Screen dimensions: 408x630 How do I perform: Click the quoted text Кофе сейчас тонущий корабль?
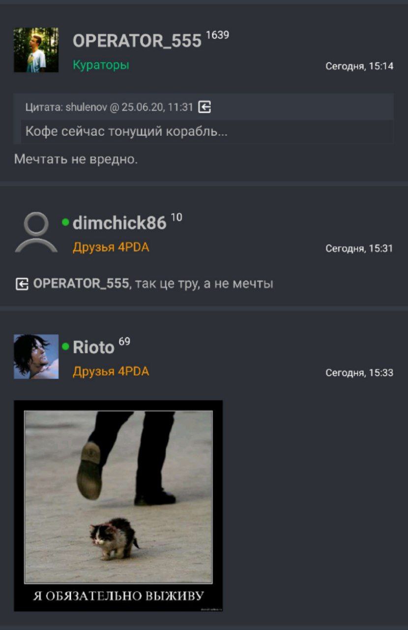click(x=126, y=131)
